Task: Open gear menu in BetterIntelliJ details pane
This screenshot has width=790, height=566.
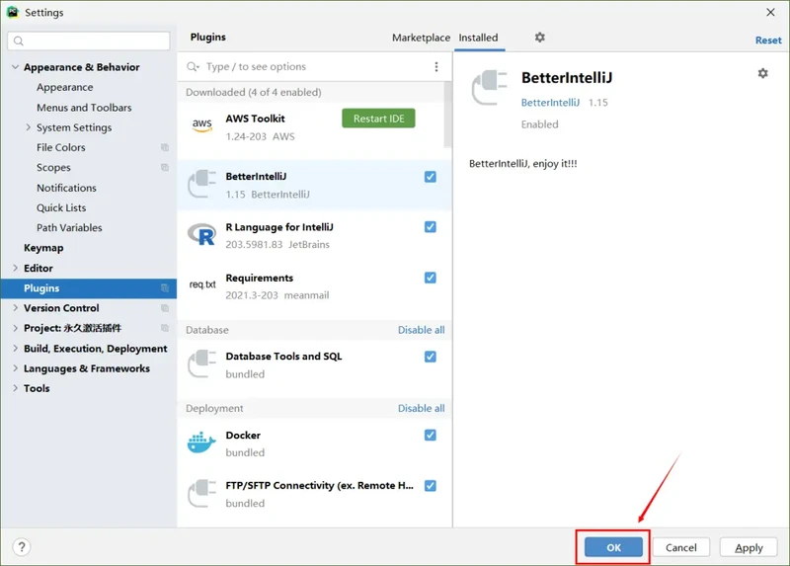Action: 762,74
